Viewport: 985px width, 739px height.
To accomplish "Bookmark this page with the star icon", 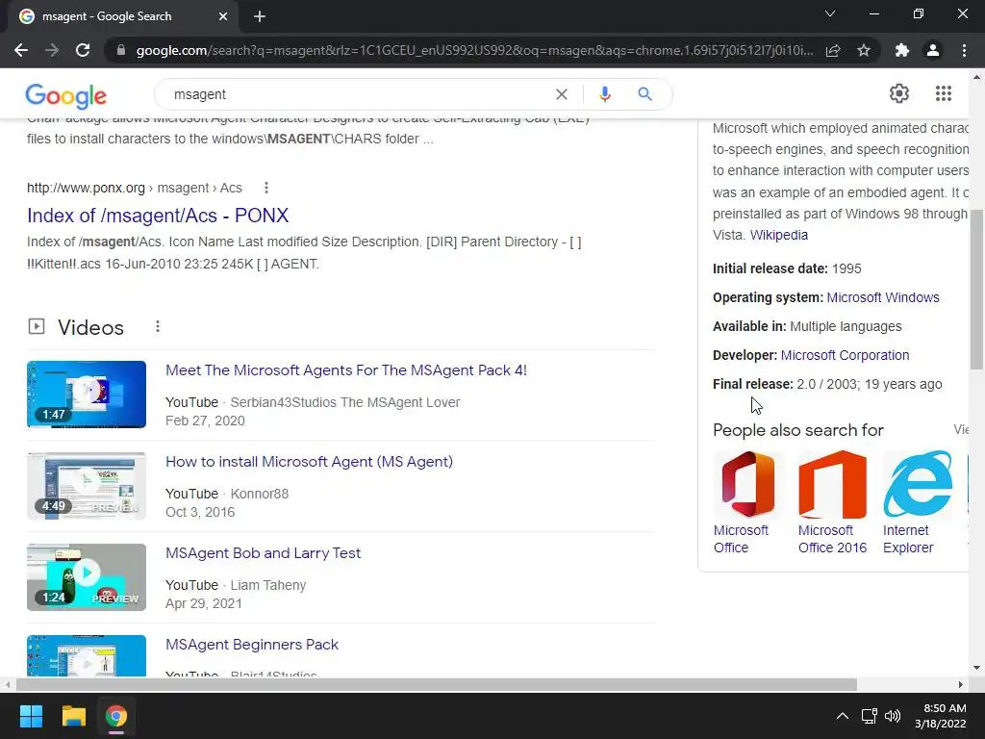I will [864, 50].
